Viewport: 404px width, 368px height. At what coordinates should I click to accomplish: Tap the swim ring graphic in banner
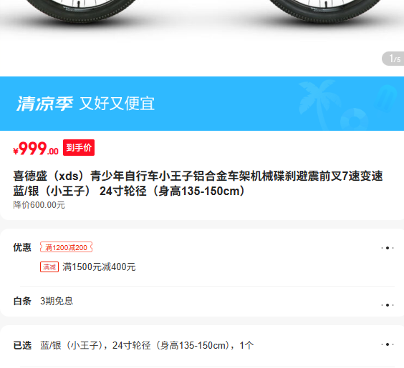355,119
